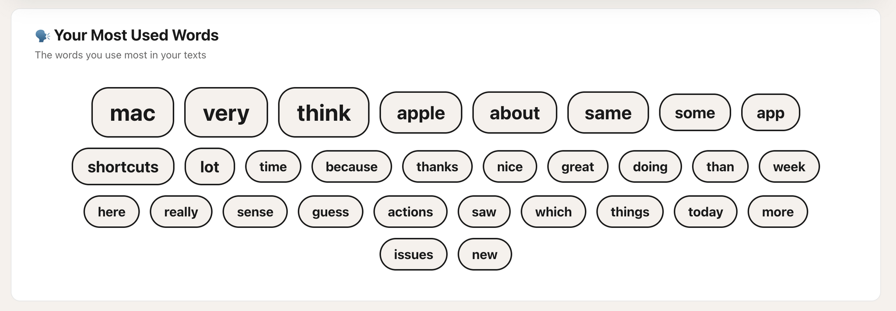Choose the 'week' word pill

point(789,167)
